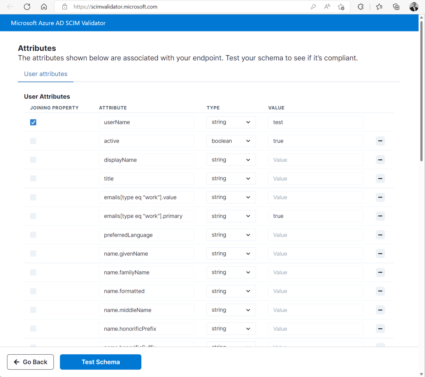Select the User attributes tab
This screenshot has height=377, width=425.
tap(46, 74)
